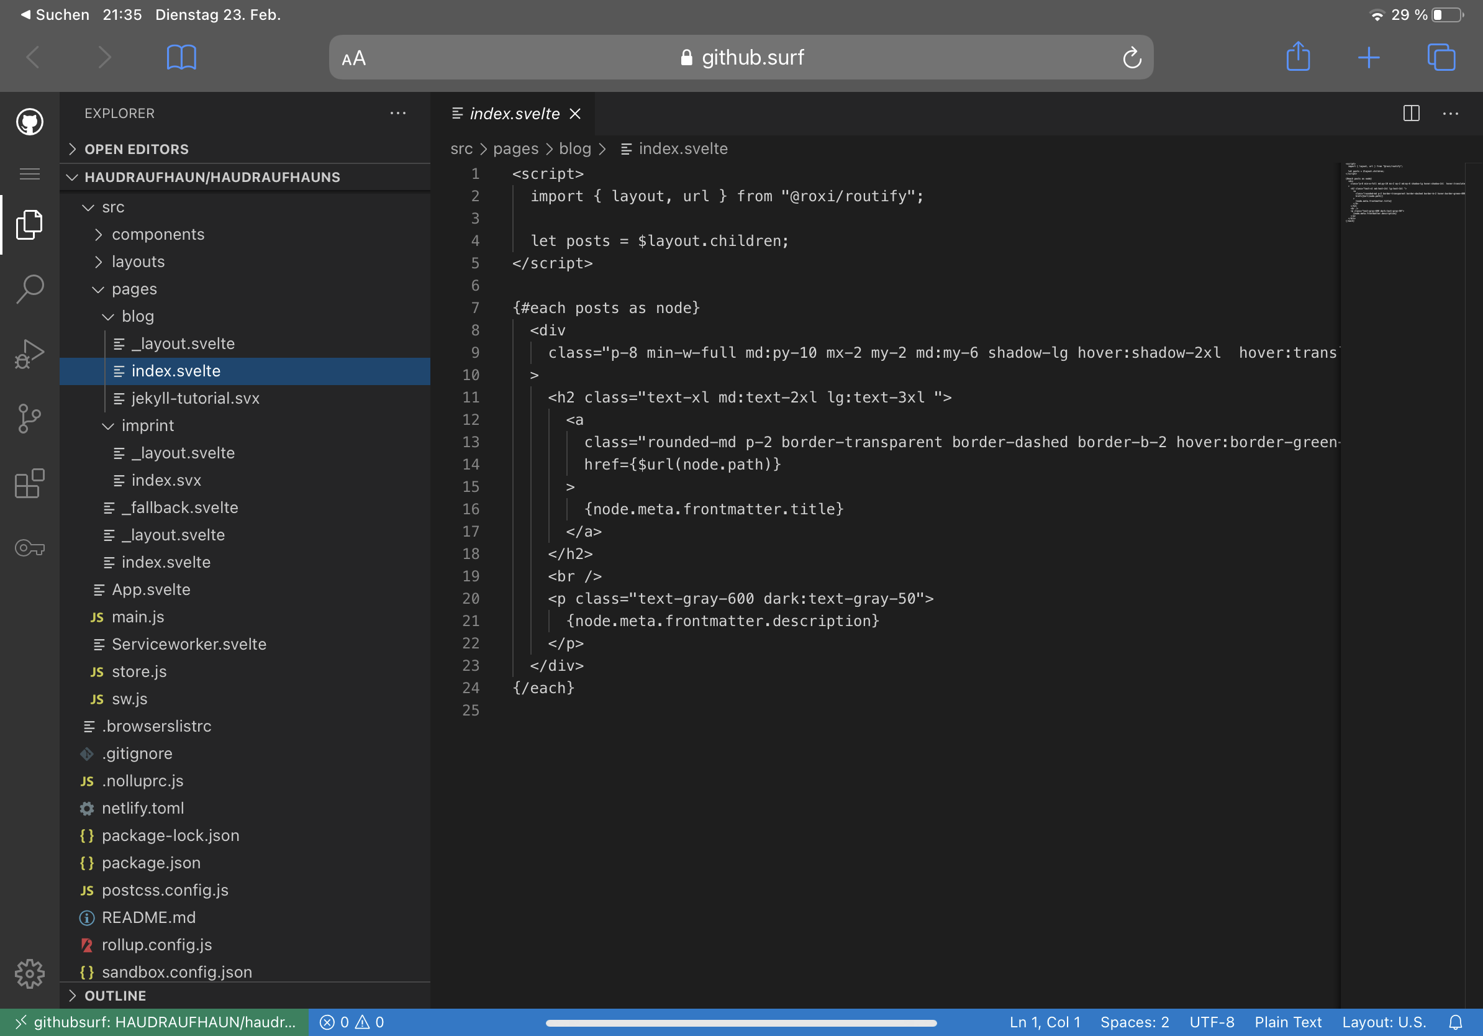
Task: Click the GitHub logo icon
Action: pos(30,122)
